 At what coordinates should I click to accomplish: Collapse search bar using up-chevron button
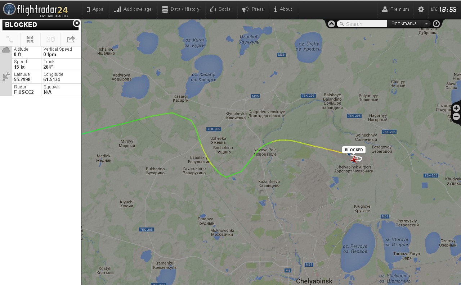click(x=331, y=24)
